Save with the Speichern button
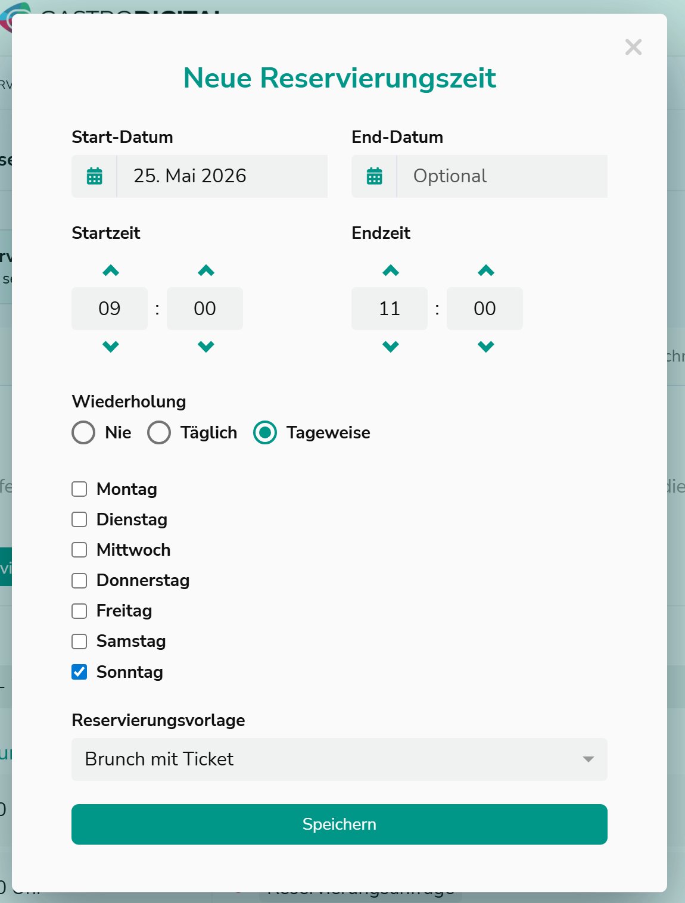The height and width of the screenshot is (903, 685). click(x=340, y=824)
